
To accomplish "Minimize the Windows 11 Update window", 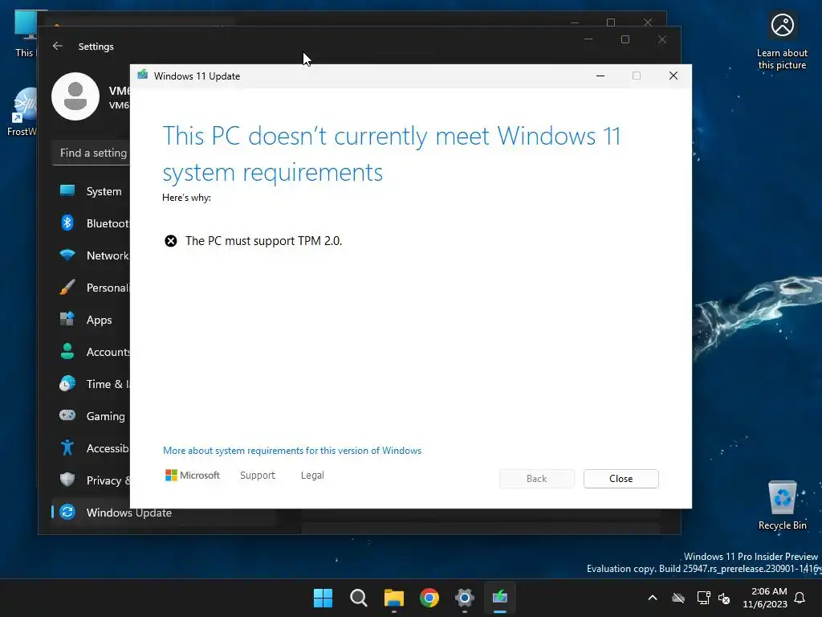I will pos(600,76).
